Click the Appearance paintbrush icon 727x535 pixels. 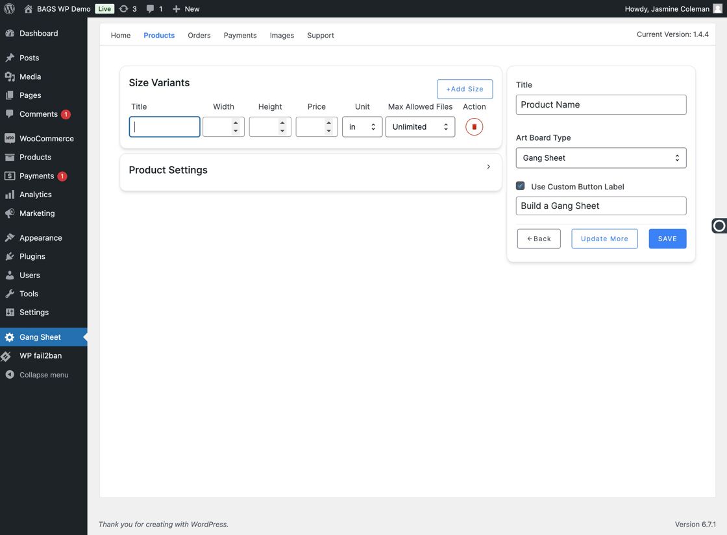click(x=10, y=237)
